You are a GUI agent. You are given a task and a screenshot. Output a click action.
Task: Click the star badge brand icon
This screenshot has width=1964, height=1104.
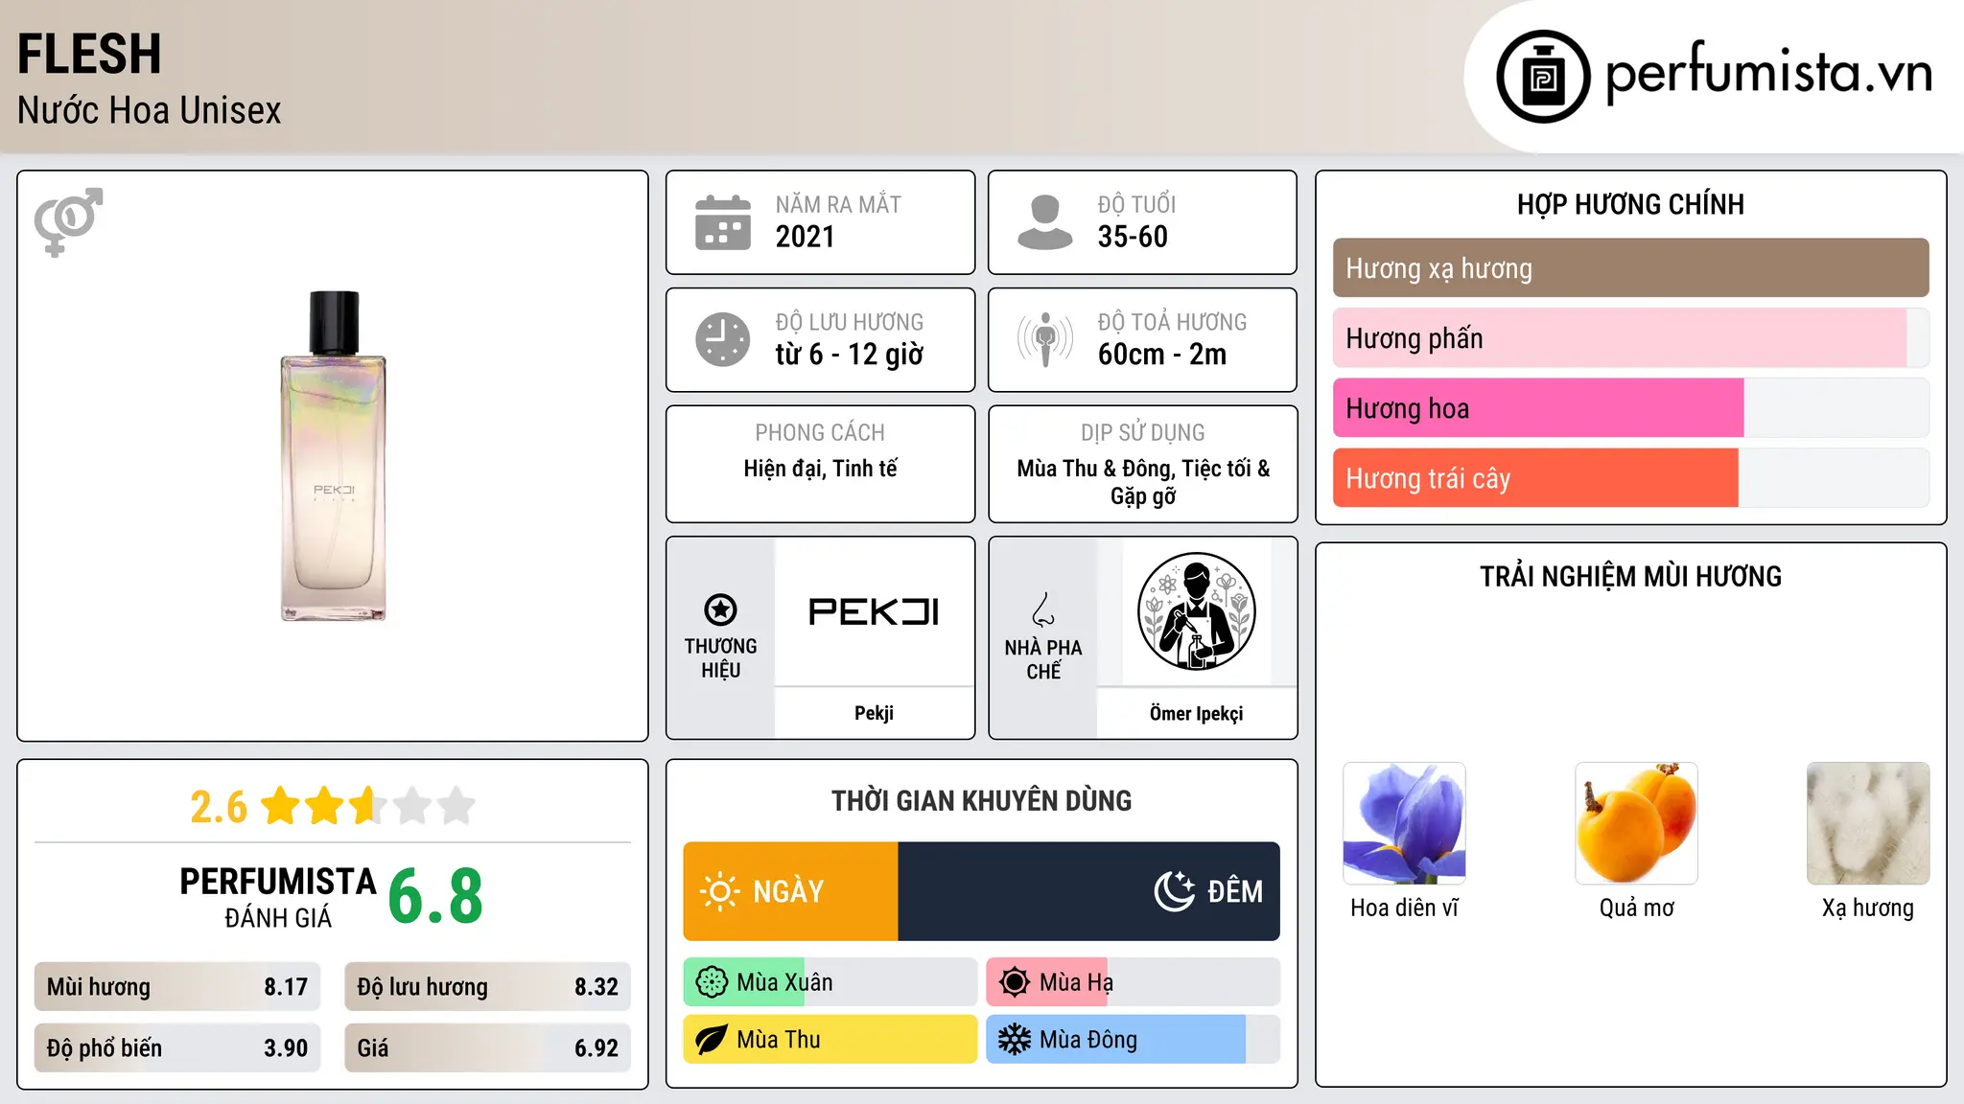[720, 609]
